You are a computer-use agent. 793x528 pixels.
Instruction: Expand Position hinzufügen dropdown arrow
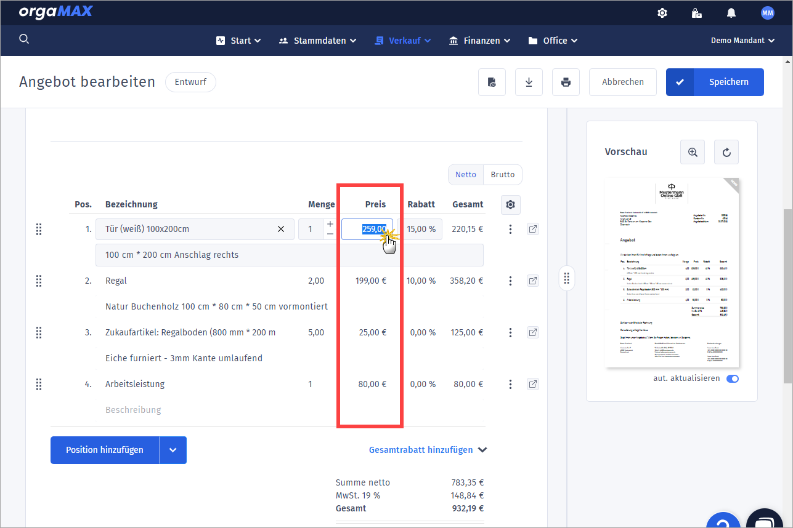(x=173, y=450)
